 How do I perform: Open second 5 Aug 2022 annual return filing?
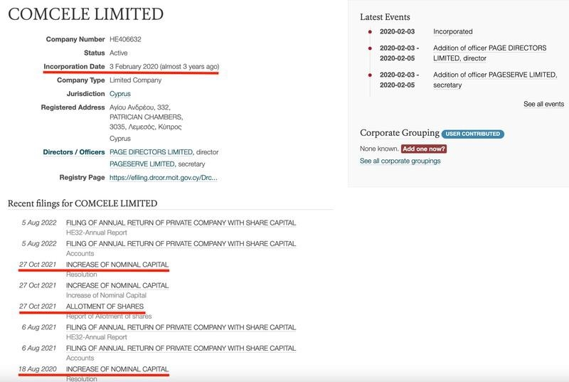point(181,244)
